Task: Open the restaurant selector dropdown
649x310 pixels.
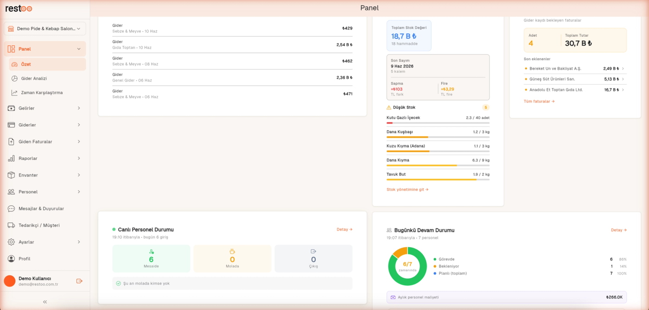Action: [x=45, y=29]
